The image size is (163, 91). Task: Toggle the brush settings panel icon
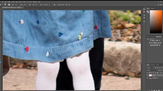click(9, 5)
